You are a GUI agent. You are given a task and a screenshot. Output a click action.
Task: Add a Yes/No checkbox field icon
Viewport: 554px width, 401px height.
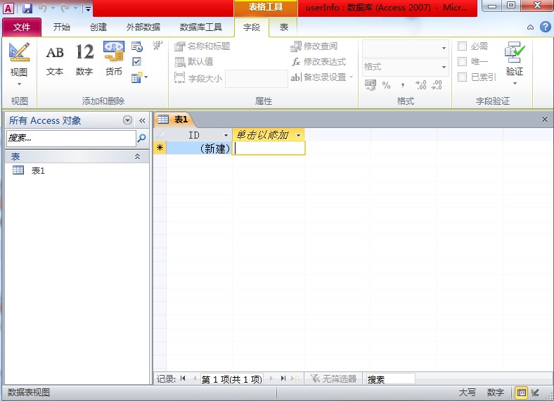(x=136, y=62)
